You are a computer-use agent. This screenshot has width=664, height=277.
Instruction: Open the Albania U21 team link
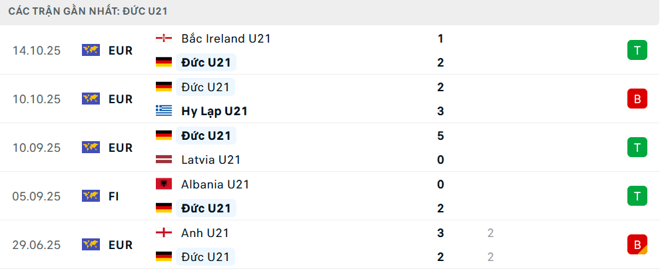pyautogui.click(x=215, y=184)
